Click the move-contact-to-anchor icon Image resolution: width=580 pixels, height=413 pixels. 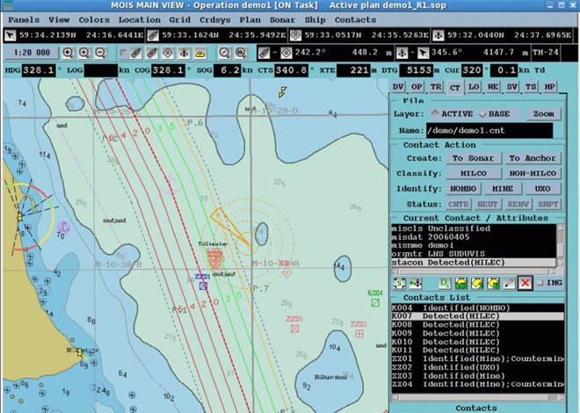(416, 283)
